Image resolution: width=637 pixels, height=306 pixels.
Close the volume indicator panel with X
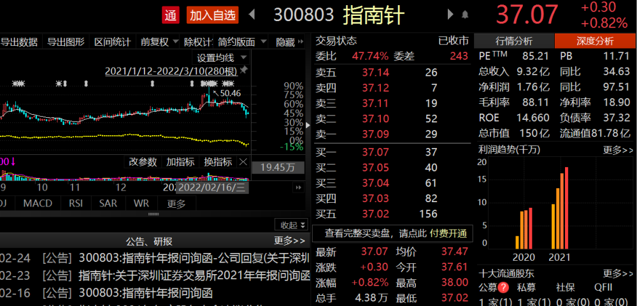coord(243,162)
